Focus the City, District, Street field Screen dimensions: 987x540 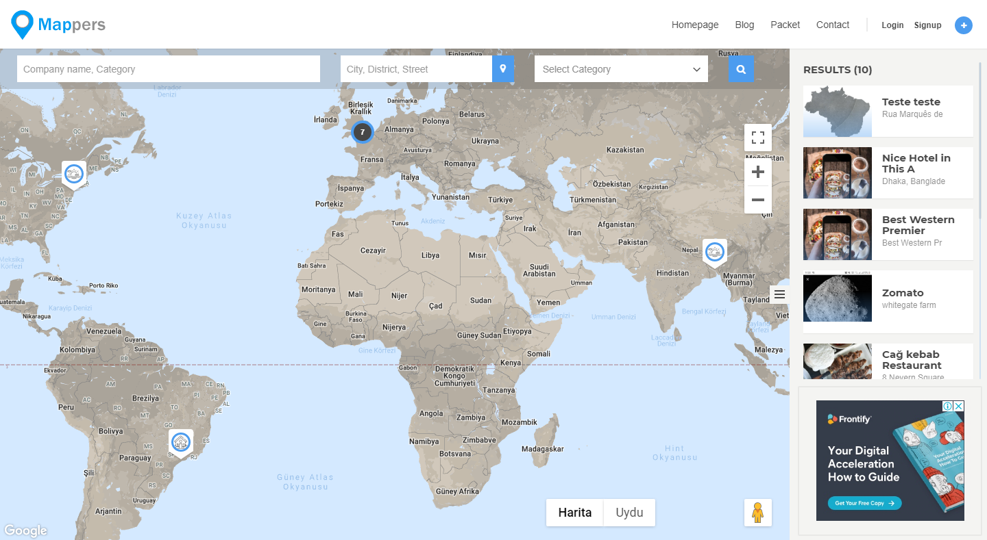pos(416,69)
